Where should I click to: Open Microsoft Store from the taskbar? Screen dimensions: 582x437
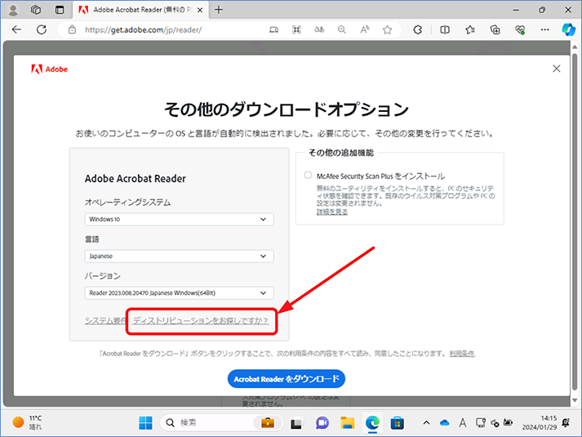pos(398,423)
